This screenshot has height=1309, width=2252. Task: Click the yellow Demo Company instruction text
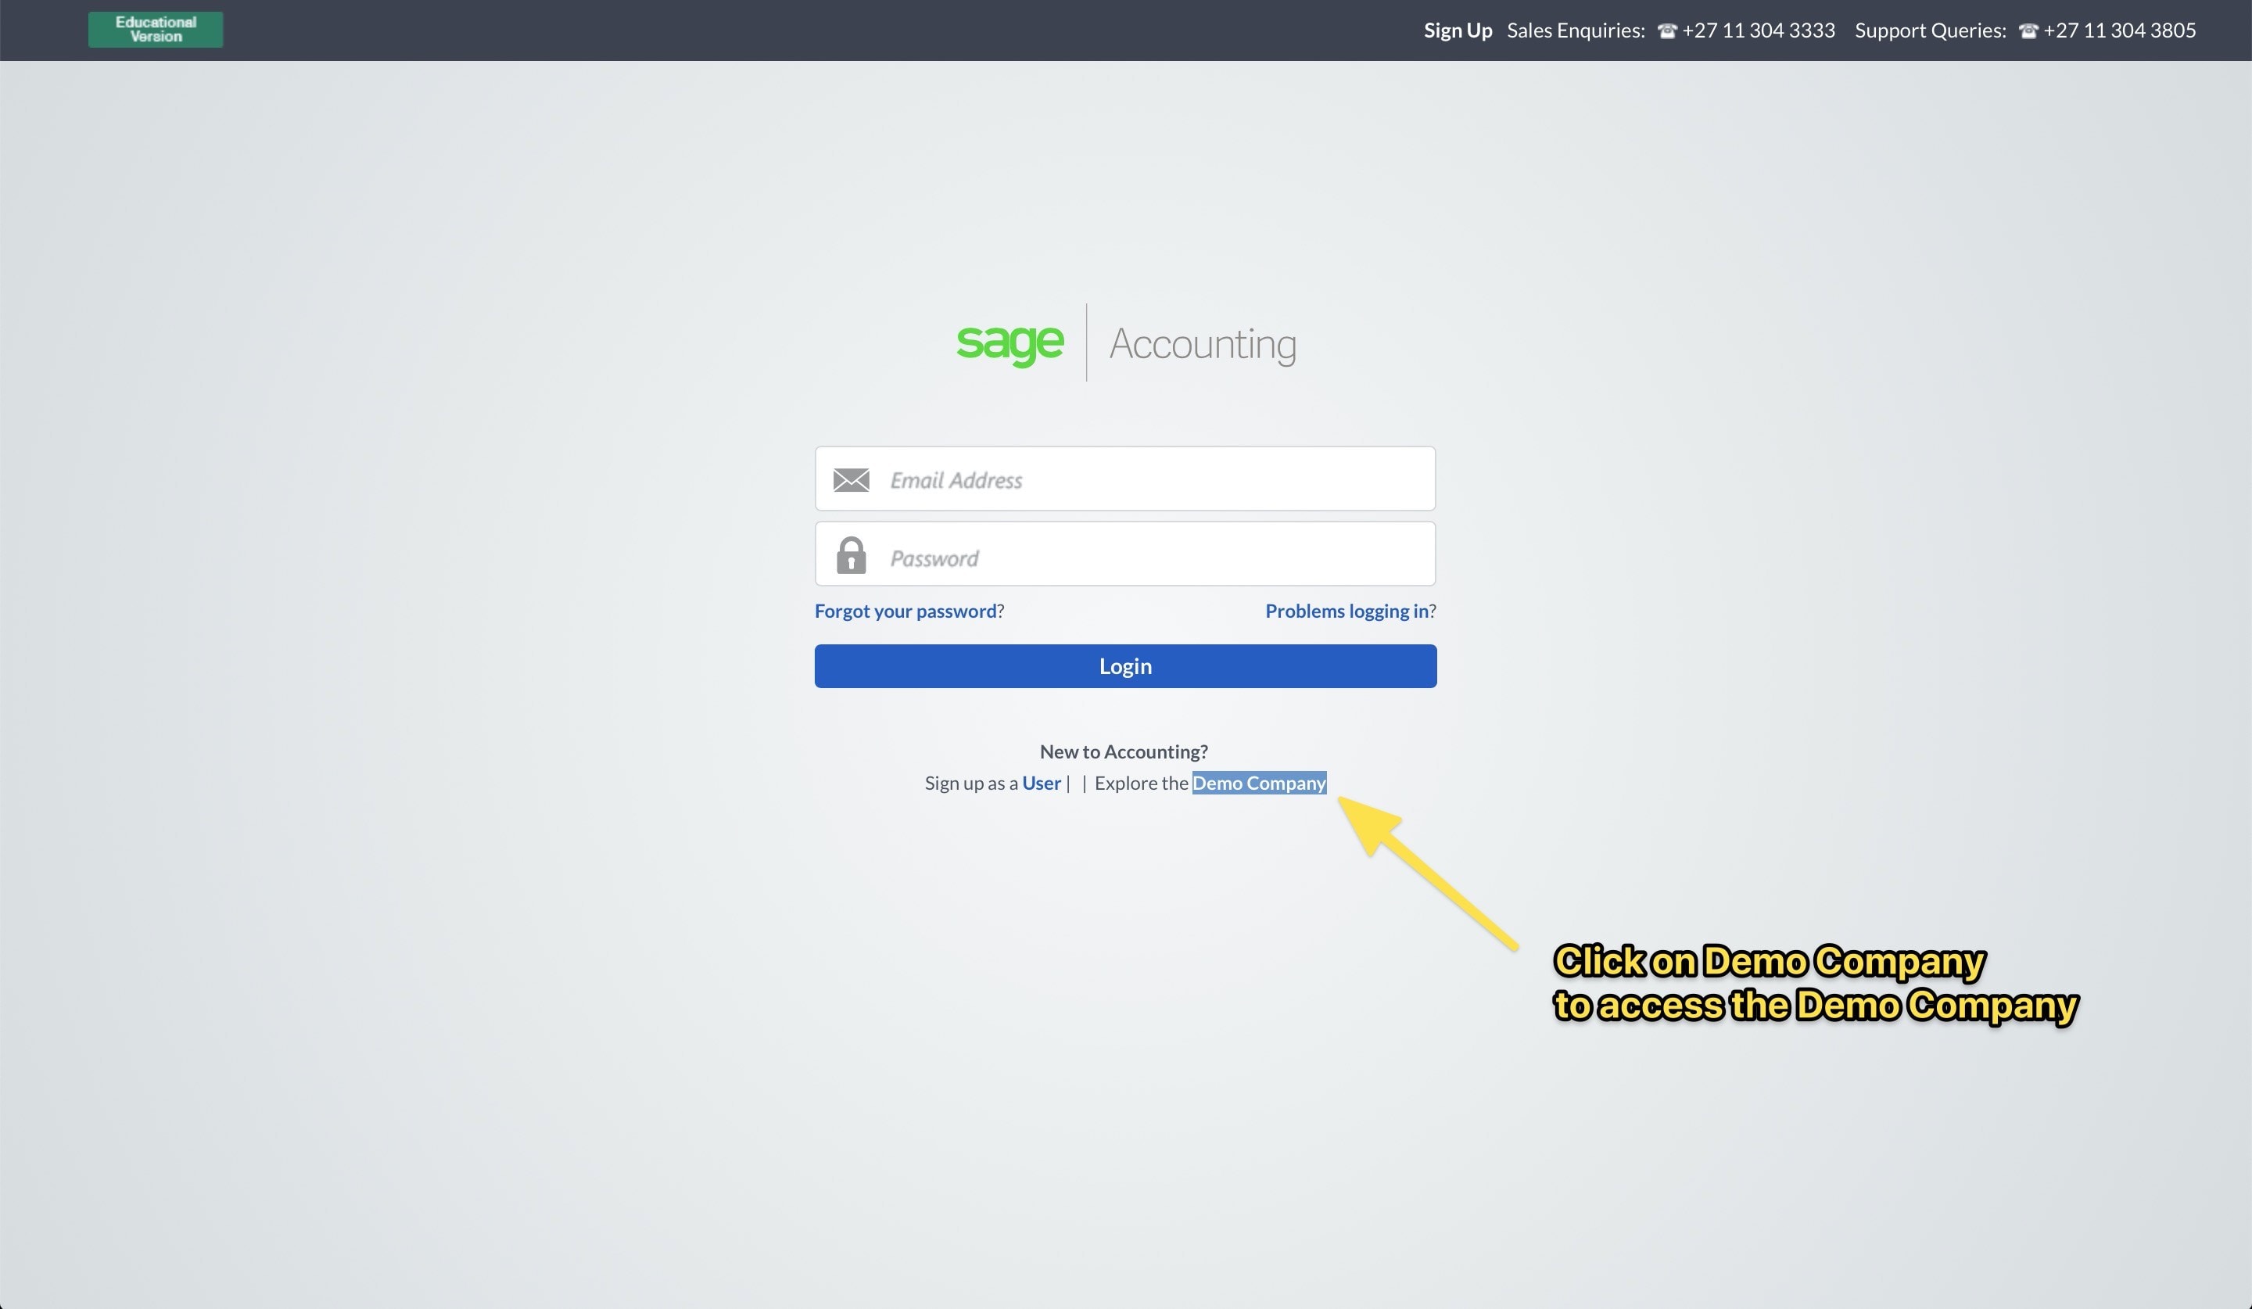click(1814, 983)
